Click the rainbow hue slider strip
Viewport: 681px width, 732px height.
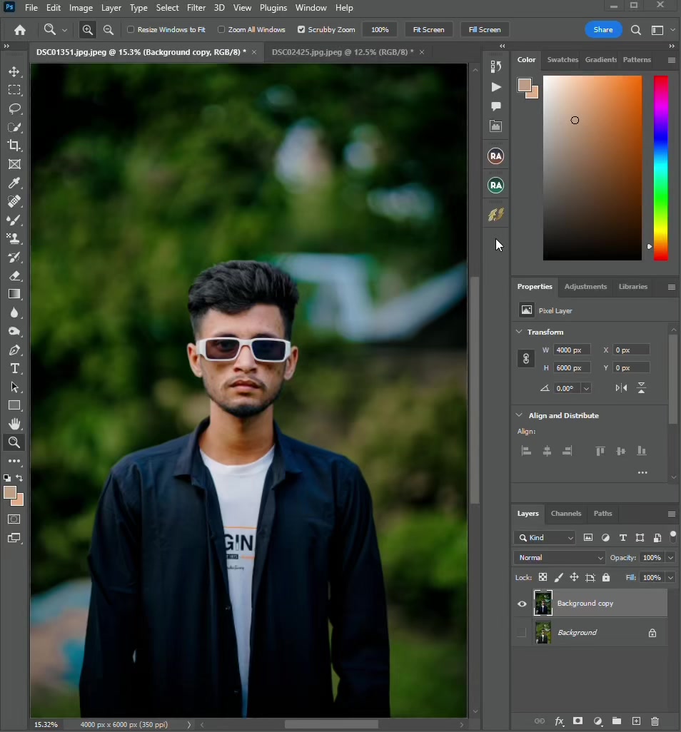[x=660, y=168]
